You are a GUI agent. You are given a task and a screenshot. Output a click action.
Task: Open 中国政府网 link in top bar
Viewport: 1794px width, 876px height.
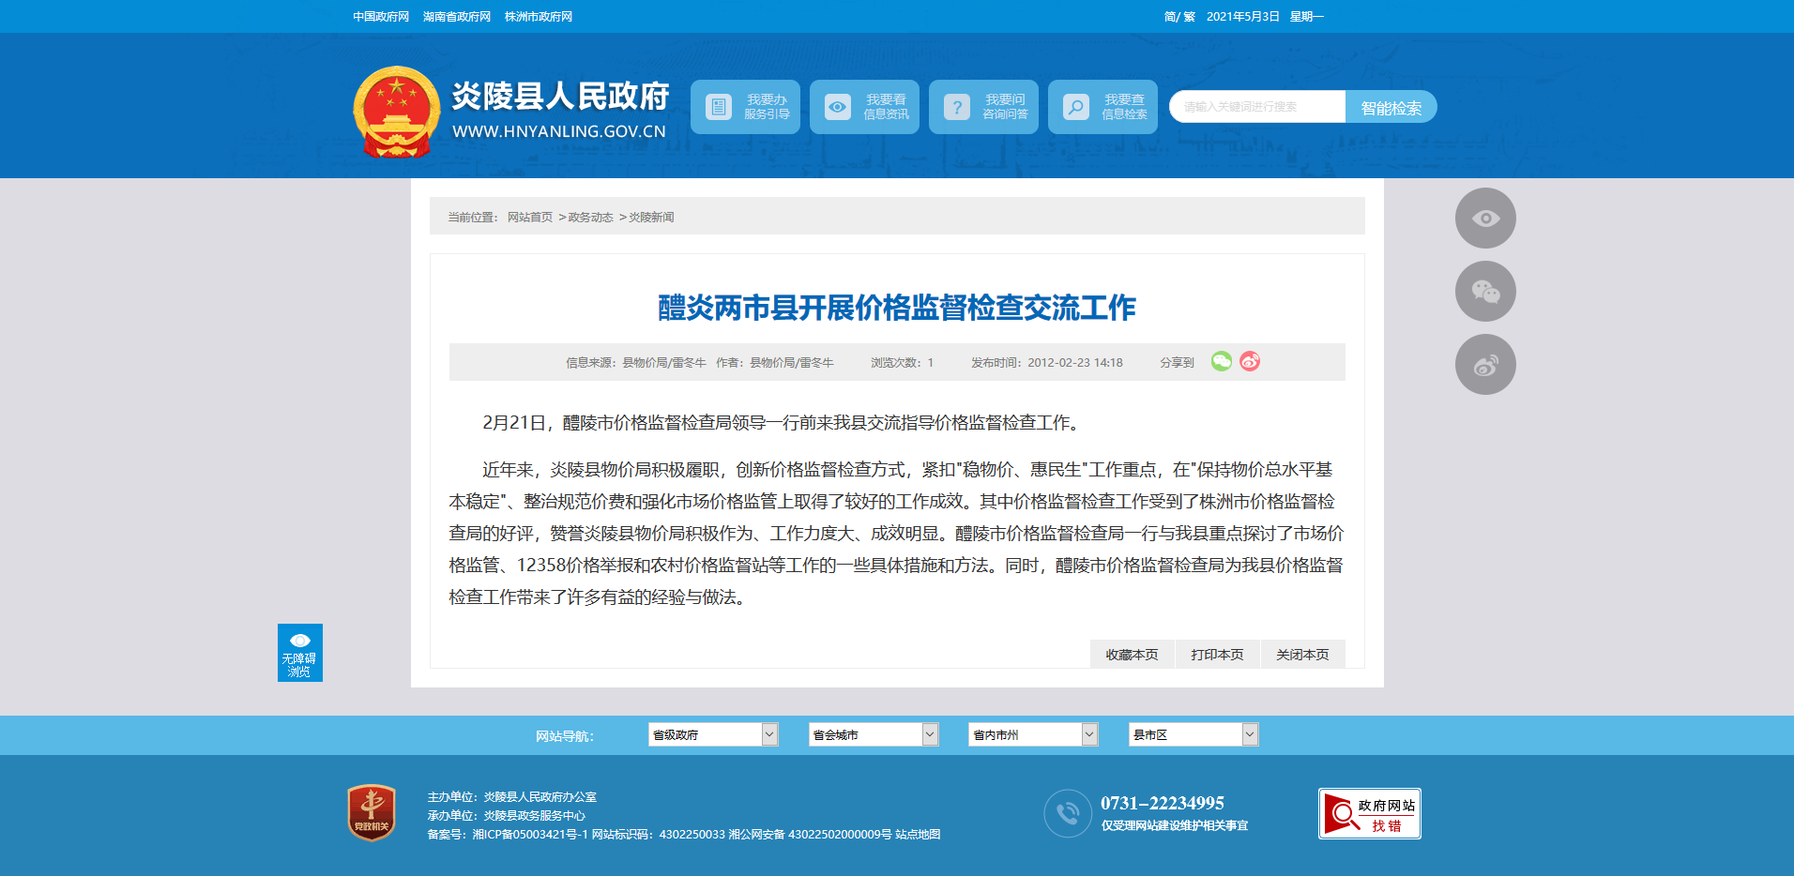(381, 17)
